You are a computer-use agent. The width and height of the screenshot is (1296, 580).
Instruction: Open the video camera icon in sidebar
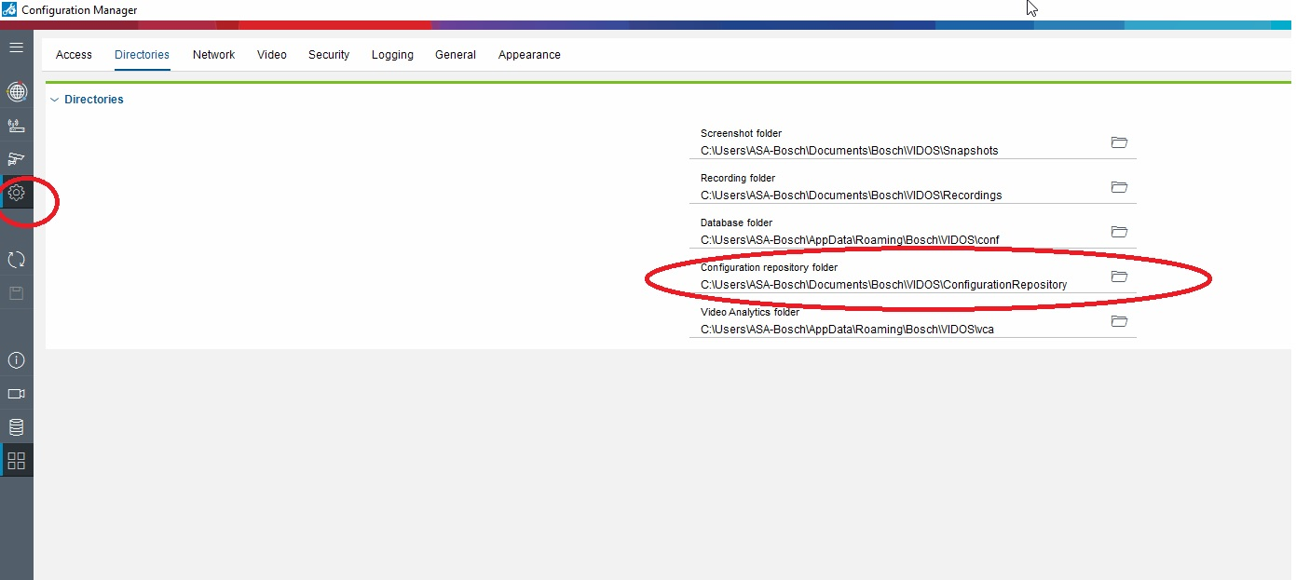[16, 394]
